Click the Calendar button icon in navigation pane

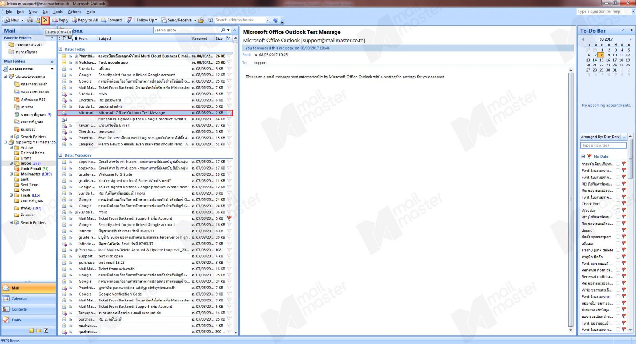6,298
